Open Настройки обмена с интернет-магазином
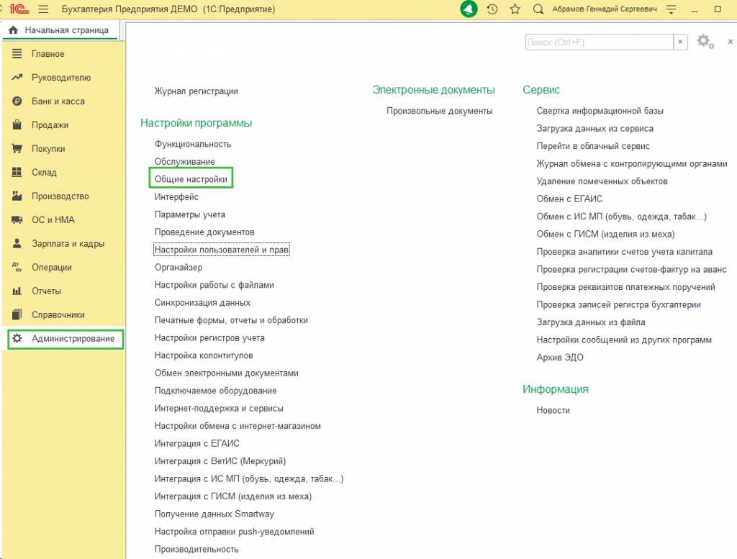 pos(238,426)
